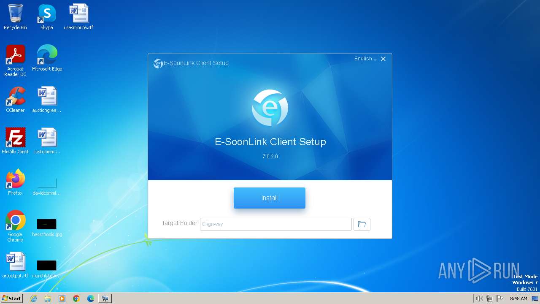Image resolution: width=540 pixels, height=304 pixels.
Task: Open Windows Explorer from the taskbar
Action: point(48,299)
